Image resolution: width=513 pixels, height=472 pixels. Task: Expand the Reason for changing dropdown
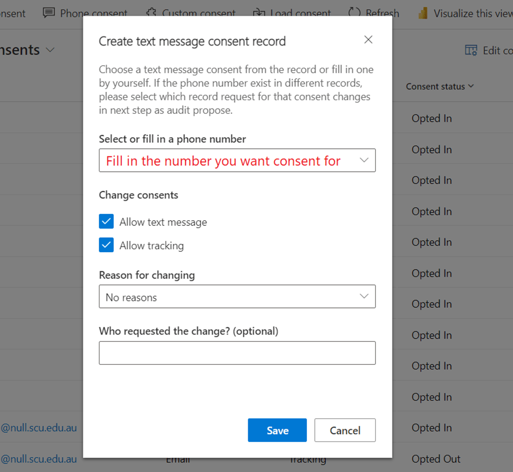364,296
